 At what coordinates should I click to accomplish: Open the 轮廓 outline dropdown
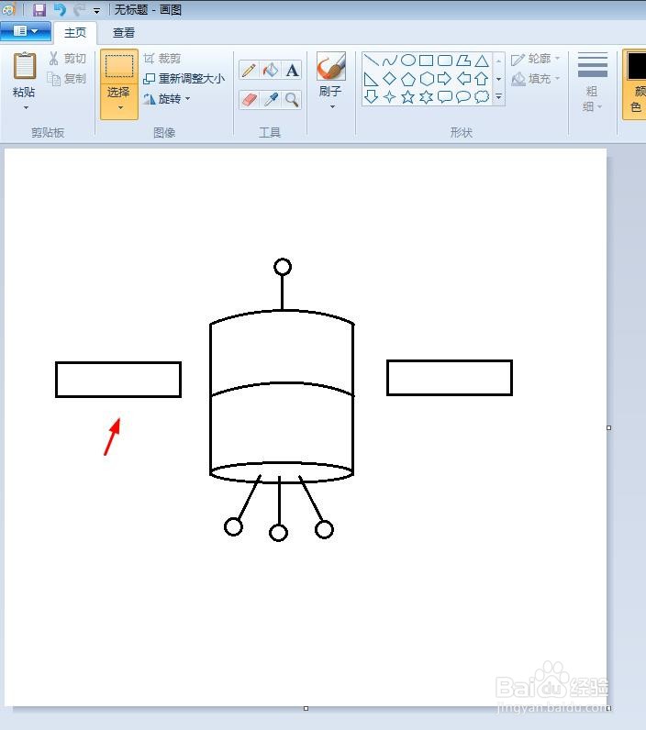click(x=536, y=59)
